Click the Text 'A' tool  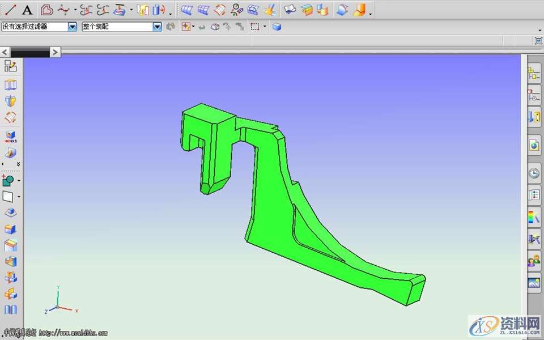27,10
